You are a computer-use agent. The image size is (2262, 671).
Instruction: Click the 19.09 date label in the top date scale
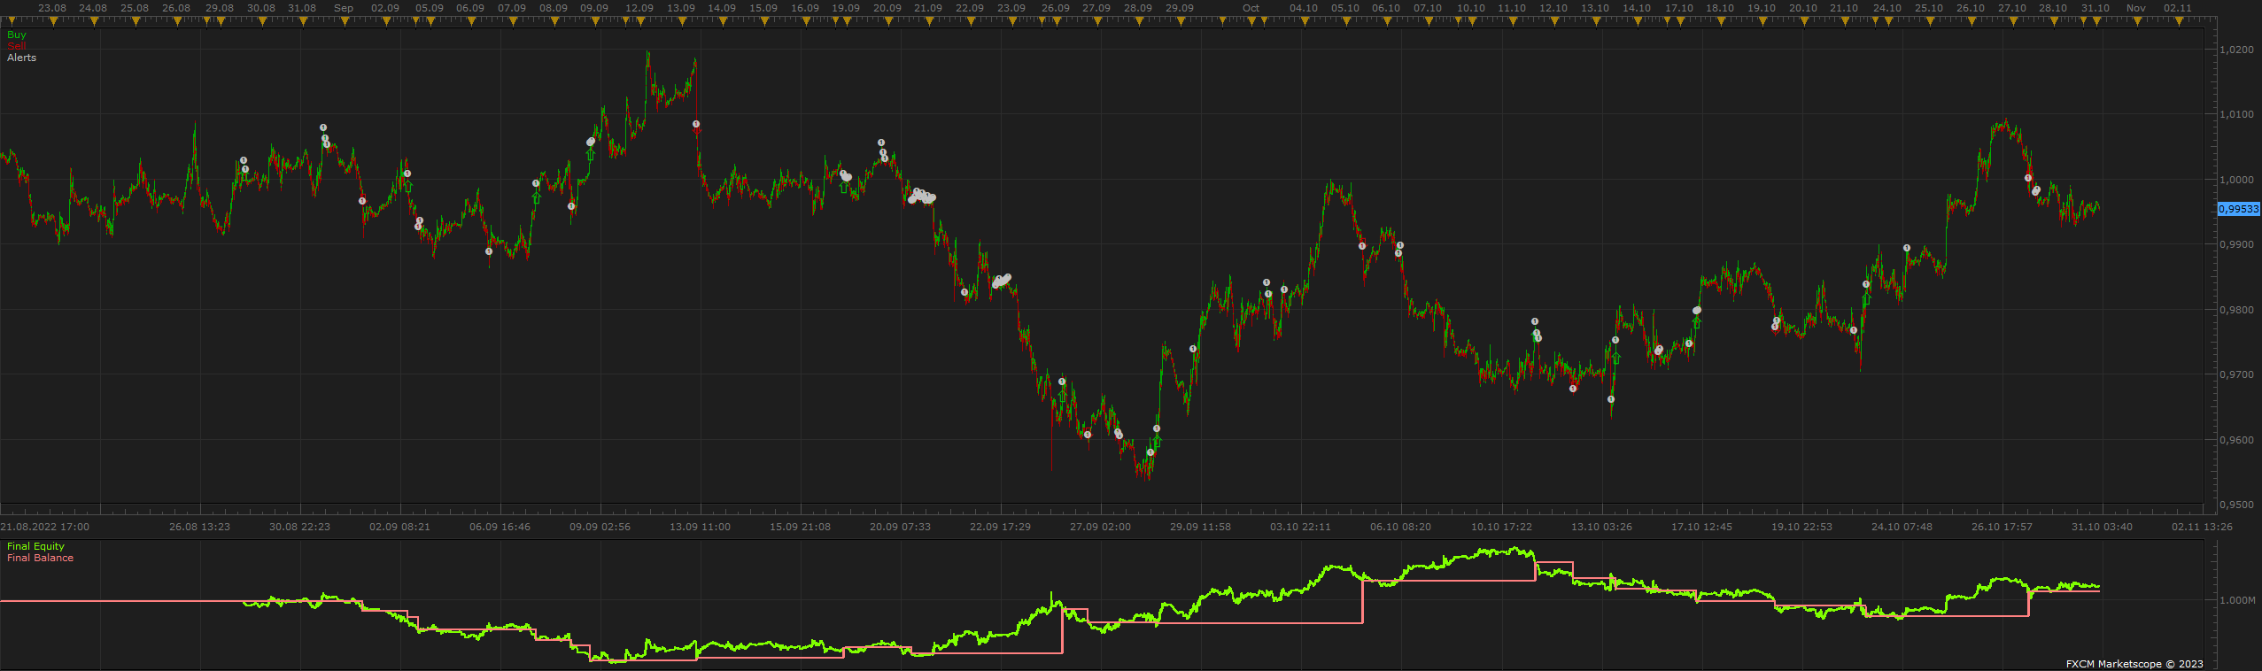[x=846, y=8]
